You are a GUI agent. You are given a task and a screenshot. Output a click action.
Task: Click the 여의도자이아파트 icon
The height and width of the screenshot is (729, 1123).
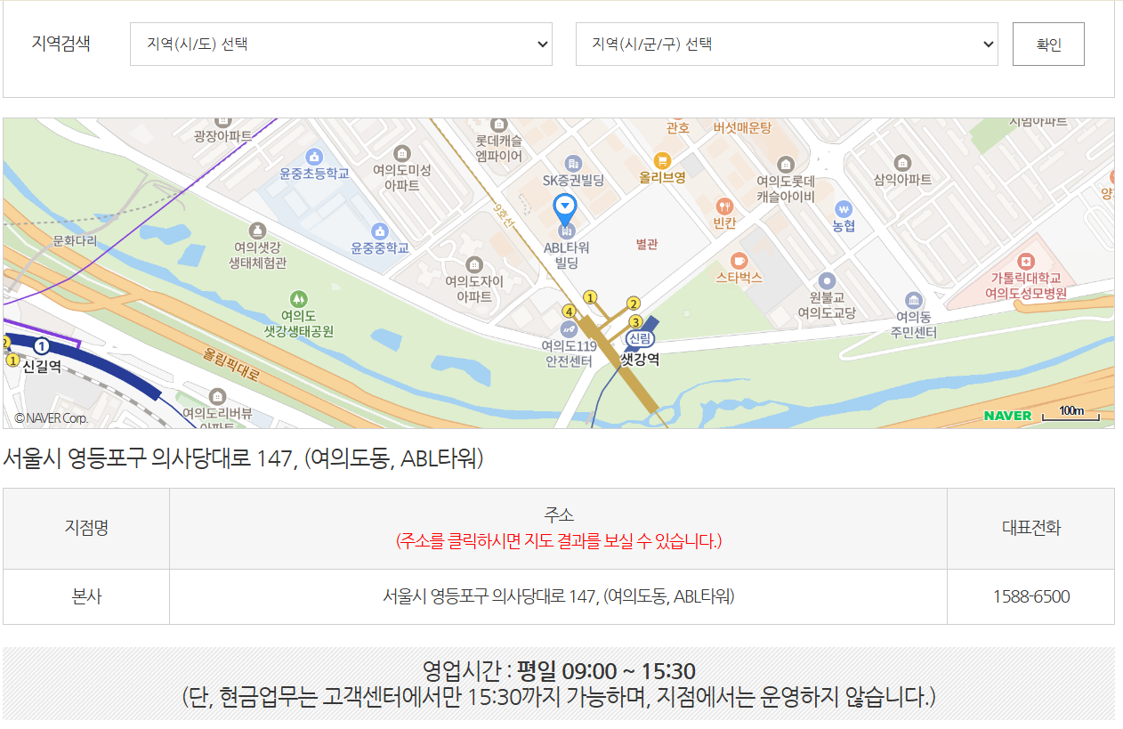click(474, 265)
